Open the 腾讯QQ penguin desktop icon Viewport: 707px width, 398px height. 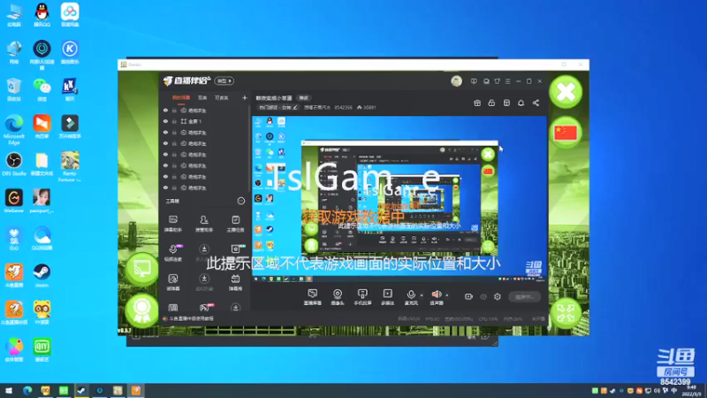tap(42, 15)
